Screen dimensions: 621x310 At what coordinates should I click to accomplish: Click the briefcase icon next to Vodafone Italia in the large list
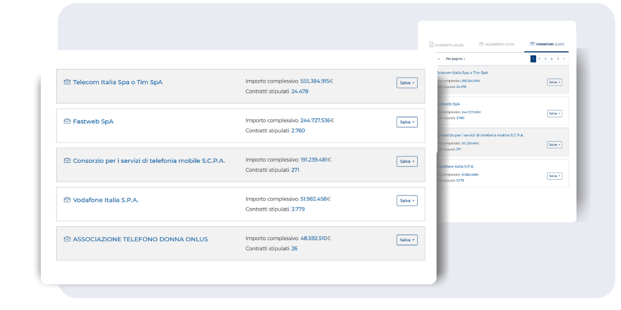[67, 200]
